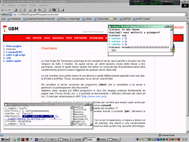The height and width of the screenshot is (142, 189).
Task: Click the Copy toolbar icon
Action: (x=40, y=10)
